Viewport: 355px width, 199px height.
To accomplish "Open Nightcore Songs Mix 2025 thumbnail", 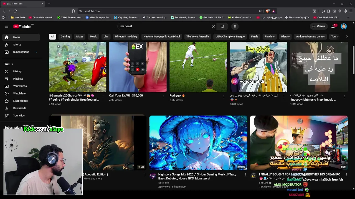I will 198,143.
